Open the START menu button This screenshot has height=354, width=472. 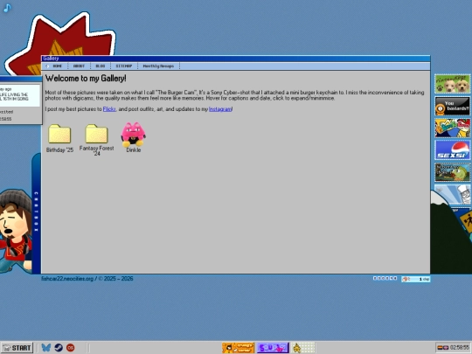[x=17, y=348]
